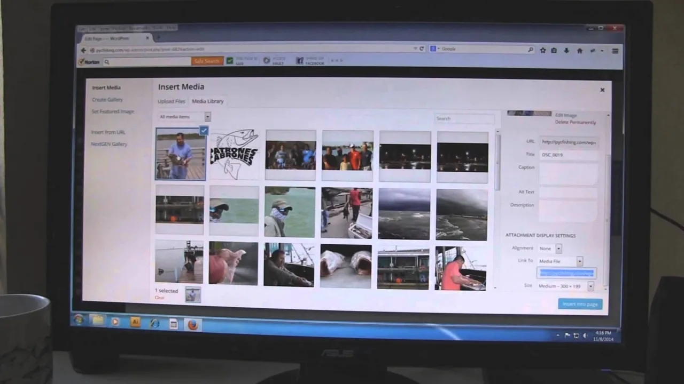Click the Clear selection link
684x384 pixels.
160,298
